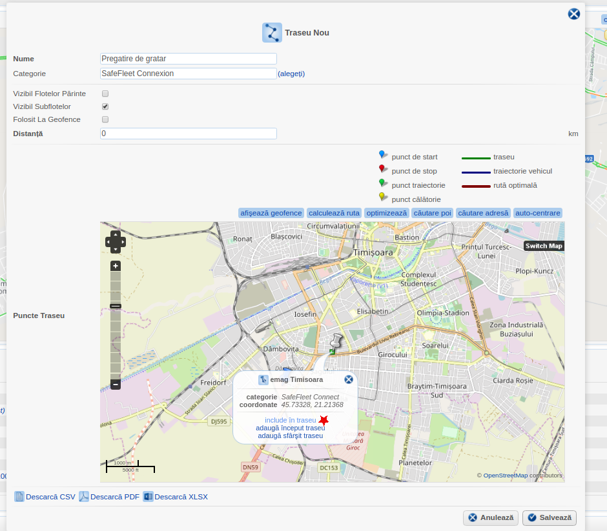Select the Descarcă XLSX spreadsheet icon

(x=148, y=496)
